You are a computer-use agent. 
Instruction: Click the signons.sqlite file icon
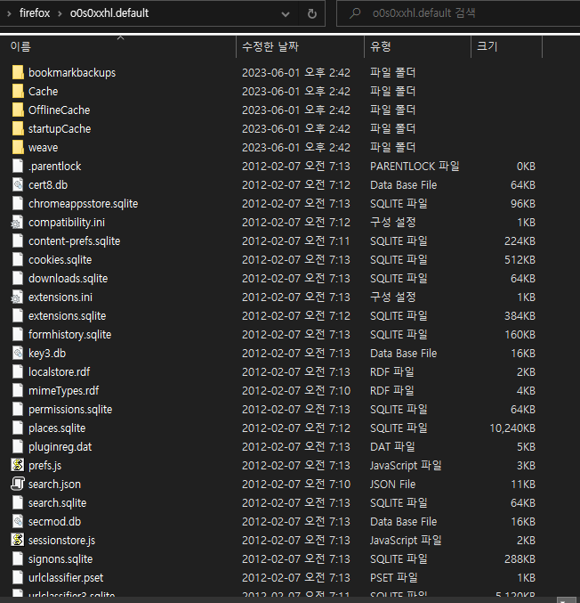click(x=18, y=558)
